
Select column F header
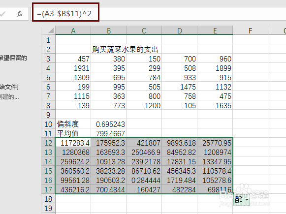coord(250,31)
